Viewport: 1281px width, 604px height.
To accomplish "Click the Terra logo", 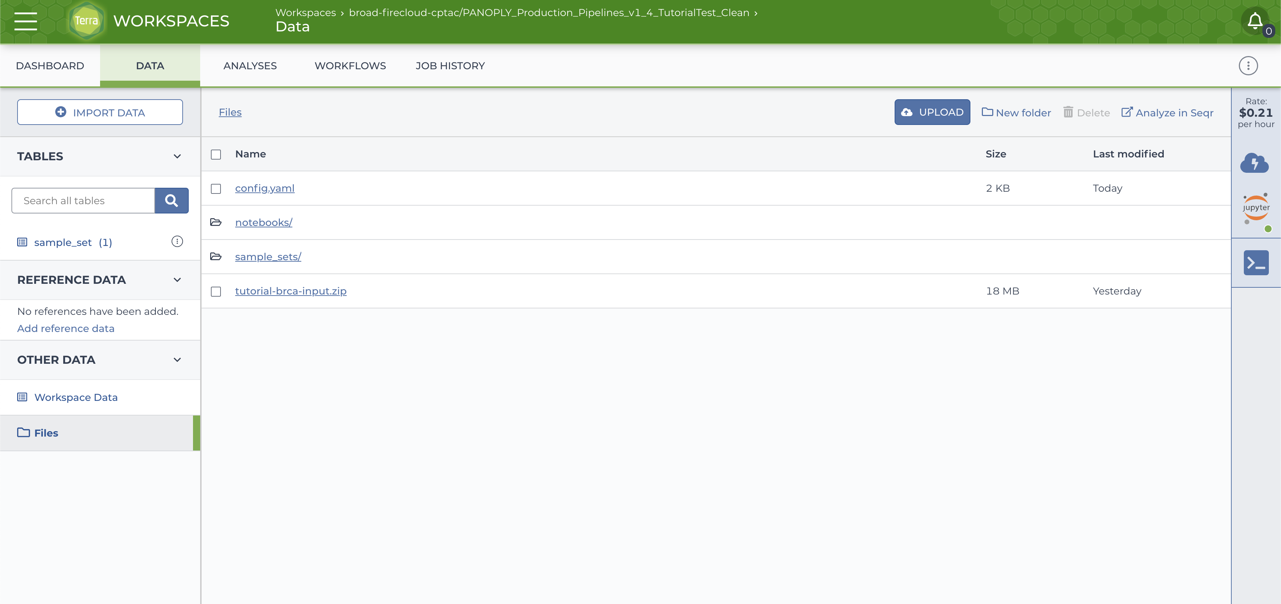I will tap(86, 21).
